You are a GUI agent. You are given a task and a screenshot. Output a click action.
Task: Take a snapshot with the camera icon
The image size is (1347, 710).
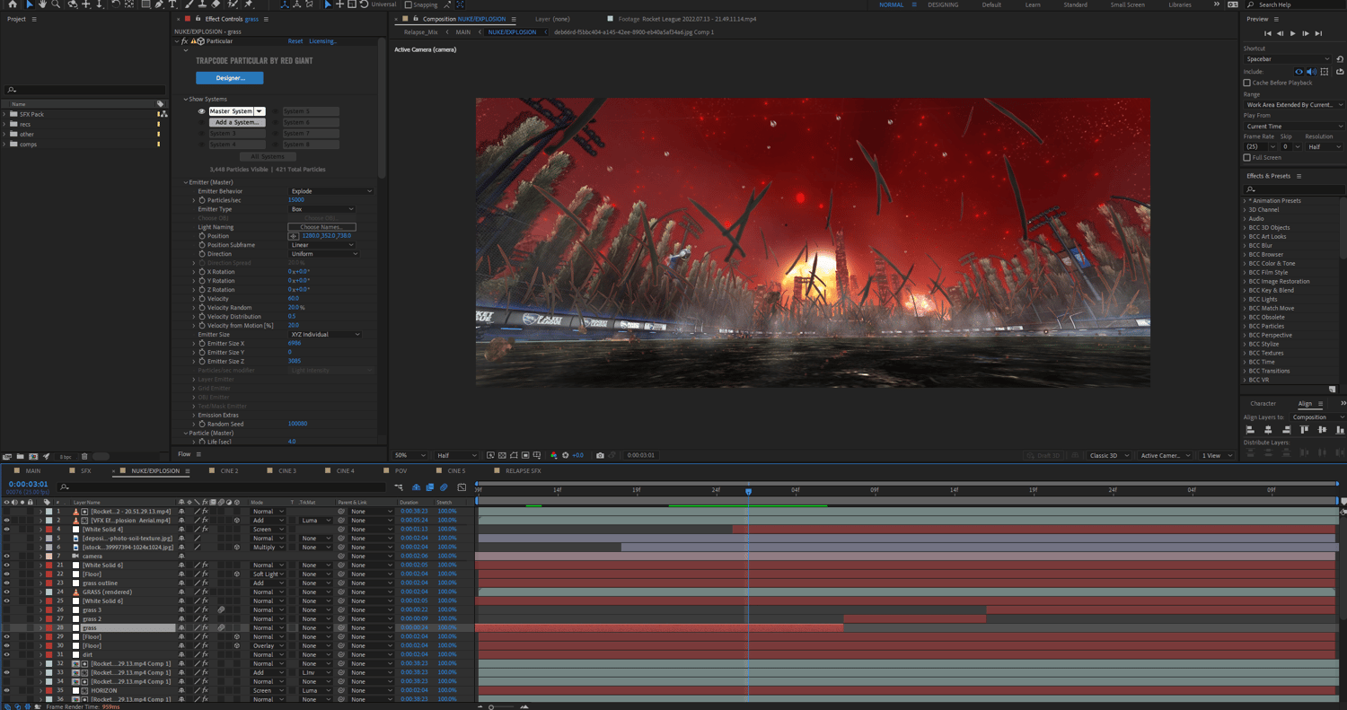click(x=600, y=455)
